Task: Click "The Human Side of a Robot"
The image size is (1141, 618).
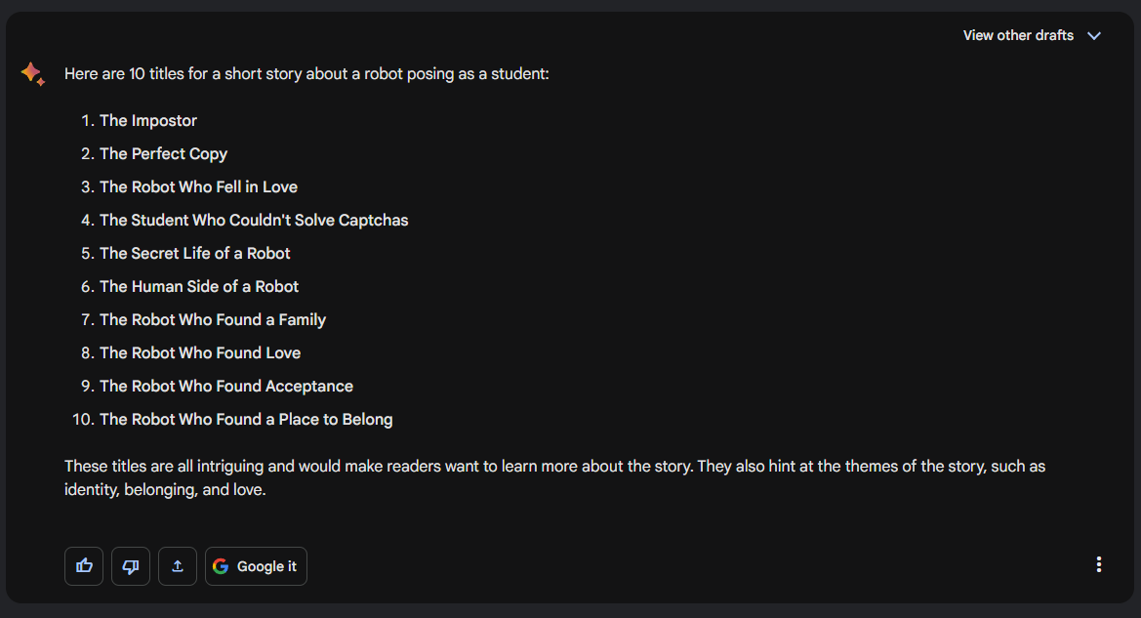Action: pyautogui.click(x=199, y=287)
